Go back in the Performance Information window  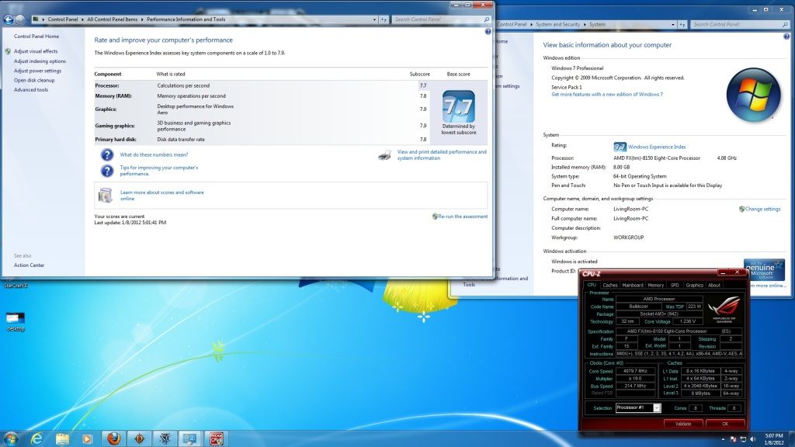click(x=8, y=19)
